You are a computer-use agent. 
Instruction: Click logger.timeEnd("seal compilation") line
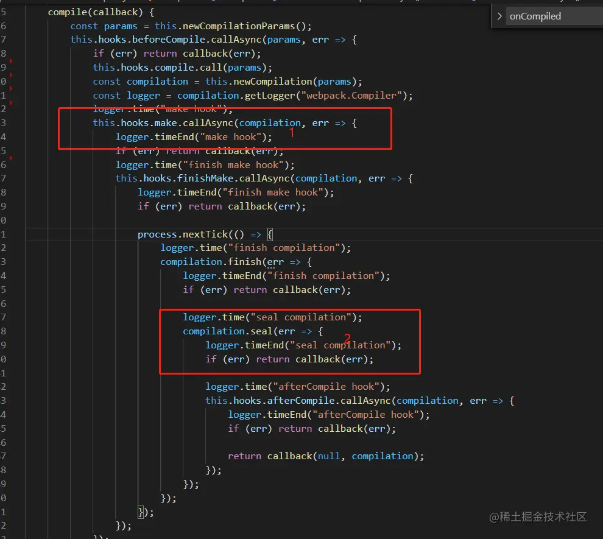(x=303, y=345)
